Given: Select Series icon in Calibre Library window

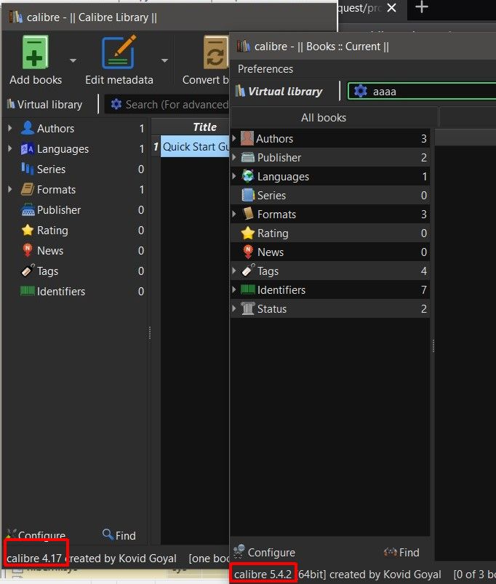Looking at the screenshot, I should 27,169.
